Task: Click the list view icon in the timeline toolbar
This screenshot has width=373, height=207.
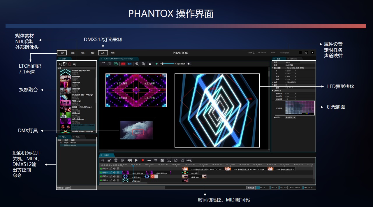Action: (x=156, y=160)
